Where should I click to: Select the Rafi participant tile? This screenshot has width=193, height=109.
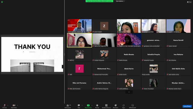[x=80, y=69]
